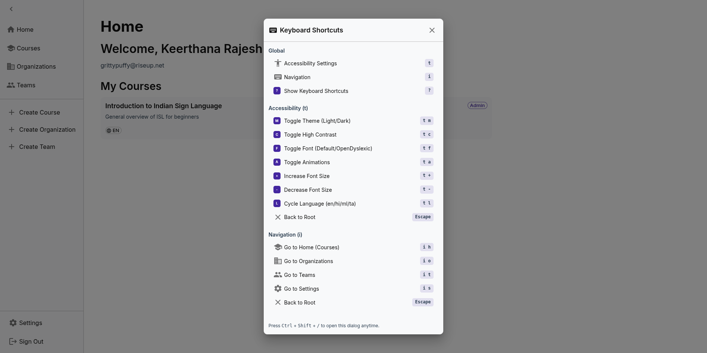This screenshot has height=353, width=707.
Task: Close the Keyboard Shortcuts dialog
Action: [432, 30]
